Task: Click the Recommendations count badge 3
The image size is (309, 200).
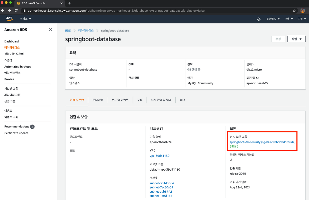Action: pos(32,127)
